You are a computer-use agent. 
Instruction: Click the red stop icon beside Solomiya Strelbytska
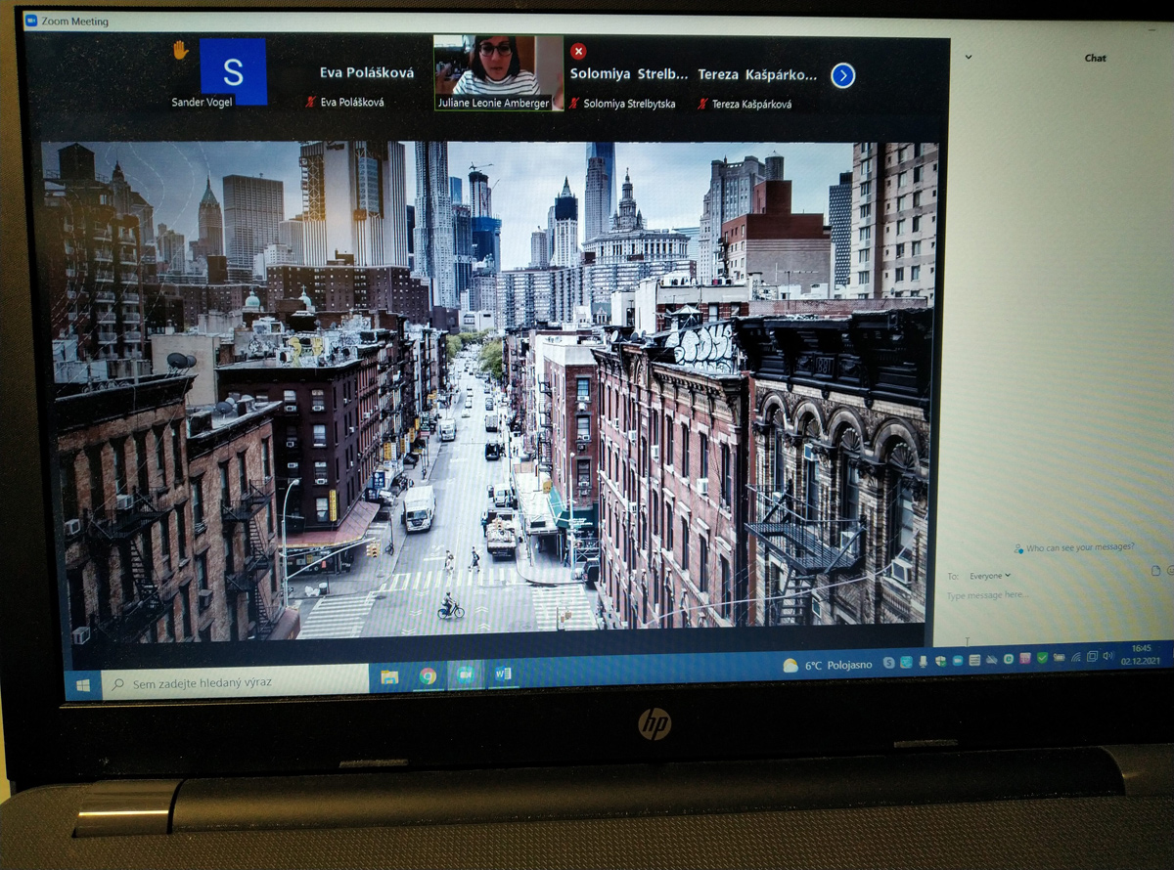coord(578,51)
